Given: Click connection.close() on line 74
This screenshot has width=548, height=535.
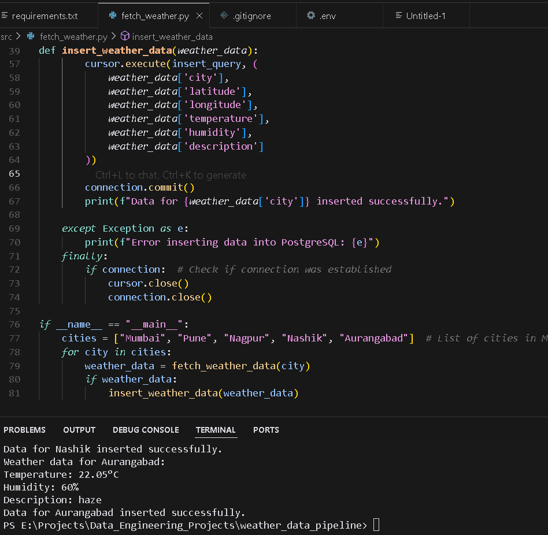Looking at the screenshot, I should 160,297.
